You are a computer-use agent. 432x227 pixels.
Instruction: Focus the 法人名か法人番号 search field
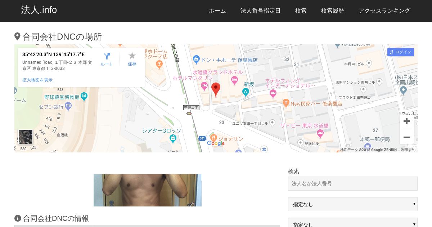click(x=353, y=183)
